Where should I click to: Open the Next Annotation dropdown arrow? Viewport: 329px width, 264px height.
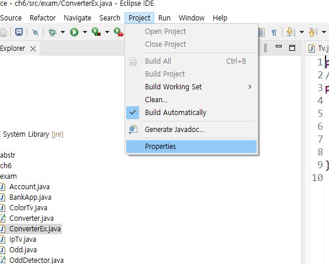pyautogui.click(x=302, y=32)
